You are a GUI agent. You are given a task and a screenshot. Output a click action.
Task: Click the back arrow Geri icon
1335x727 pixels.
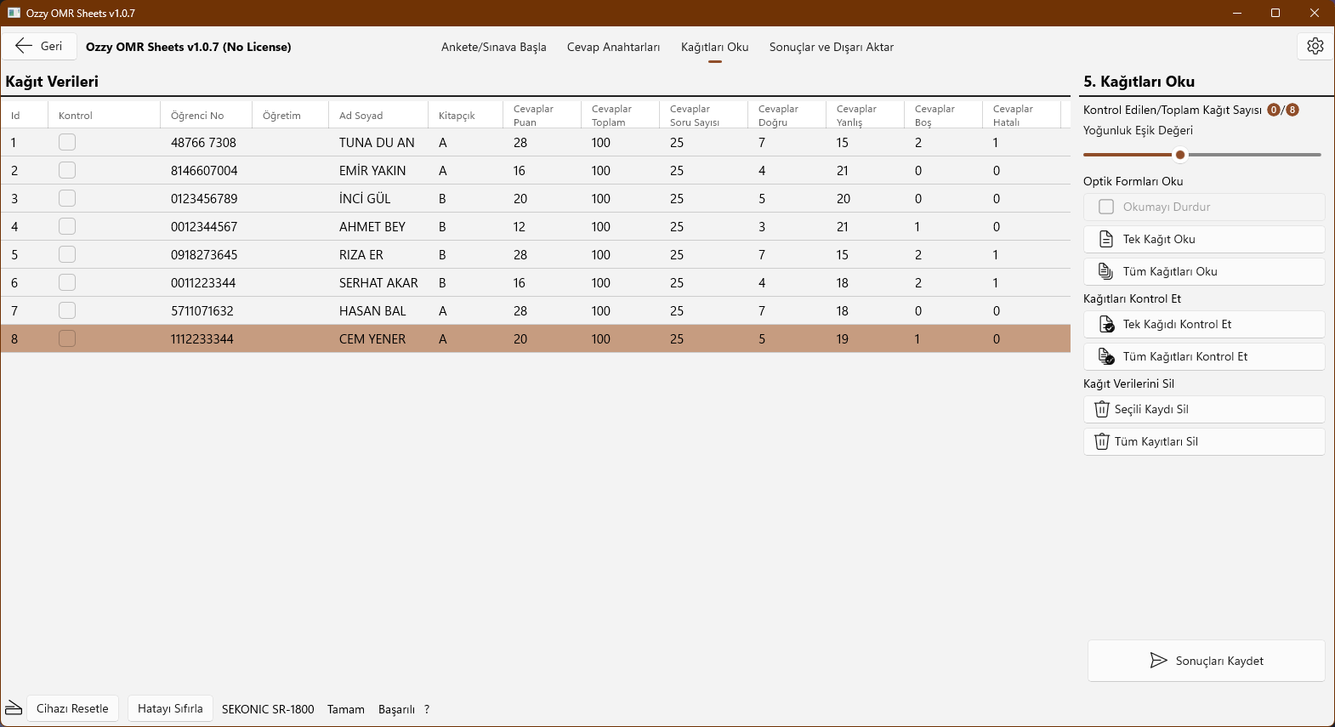pyautogui.click(x=24, y=46)
